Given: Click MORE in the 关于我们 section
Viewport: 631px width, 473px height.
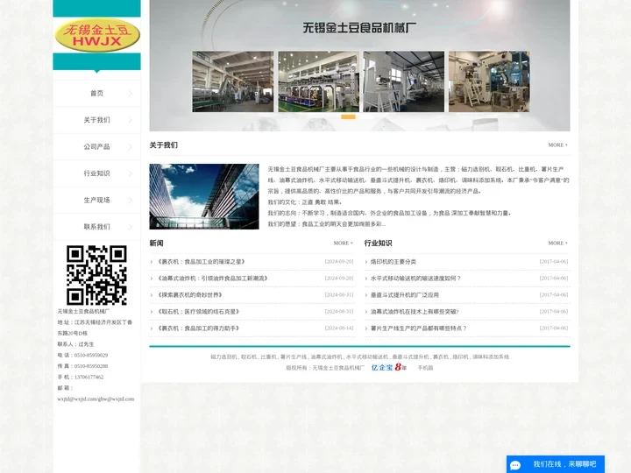Looking at the screenshot, I should coord(557,145).
